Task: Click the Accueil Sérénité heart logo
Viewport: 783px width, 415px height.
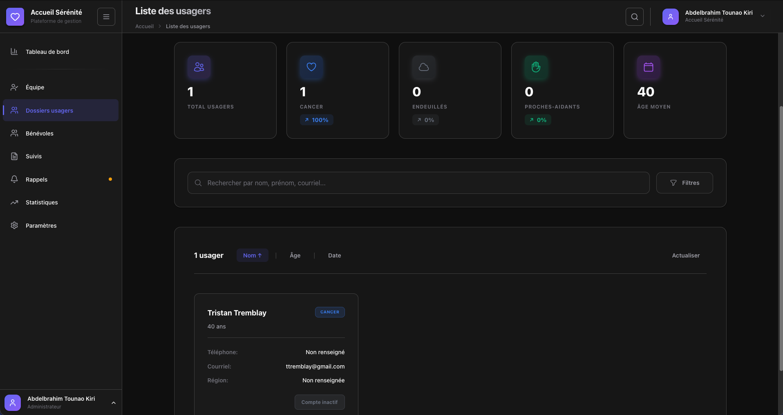Action: pos(15,17)
